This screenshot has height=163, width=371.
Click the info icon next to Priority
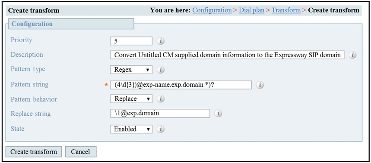[x=161, y=41]
